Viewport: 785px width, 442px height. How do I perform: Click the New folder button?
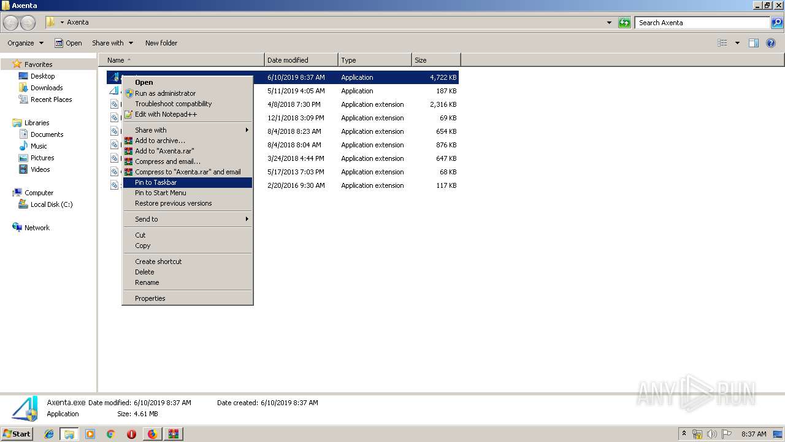(161, 43)
